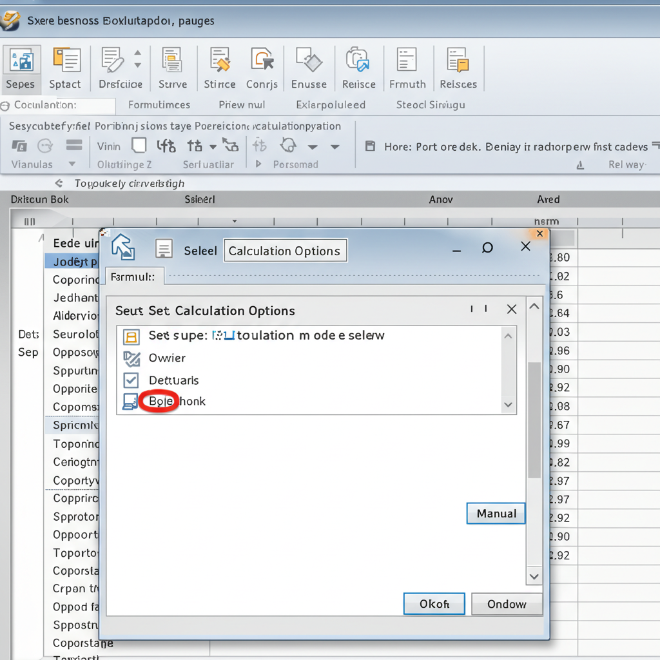Click the Rel way download icon
Screen dimensions: 660x660
coord(580,166)
